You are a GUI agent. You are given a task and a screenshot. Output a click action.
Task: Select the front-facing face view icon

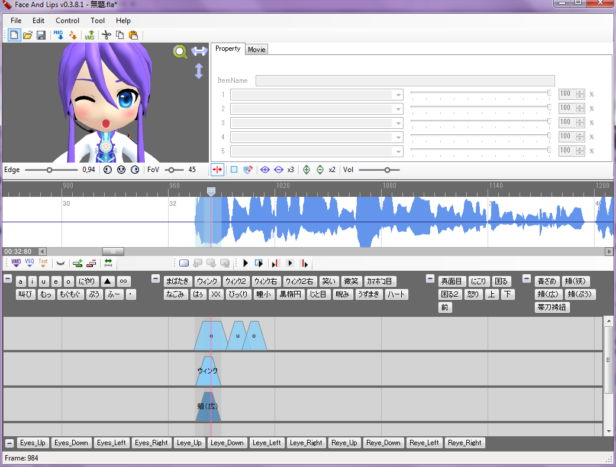pos(121,170)
